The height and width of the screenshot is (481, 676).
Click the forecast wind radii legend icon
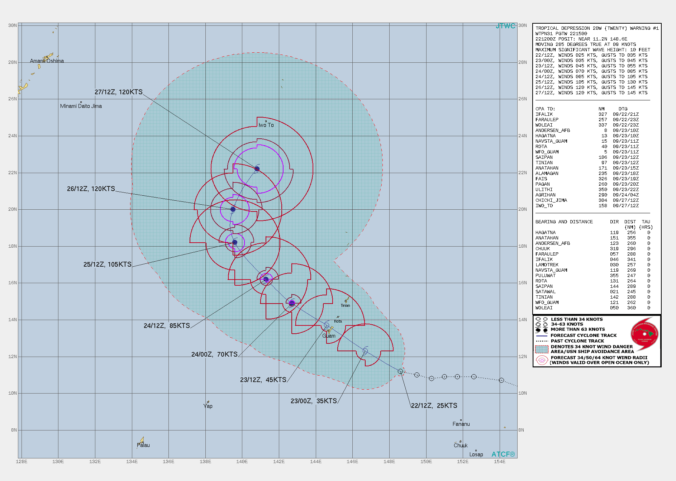542,360
